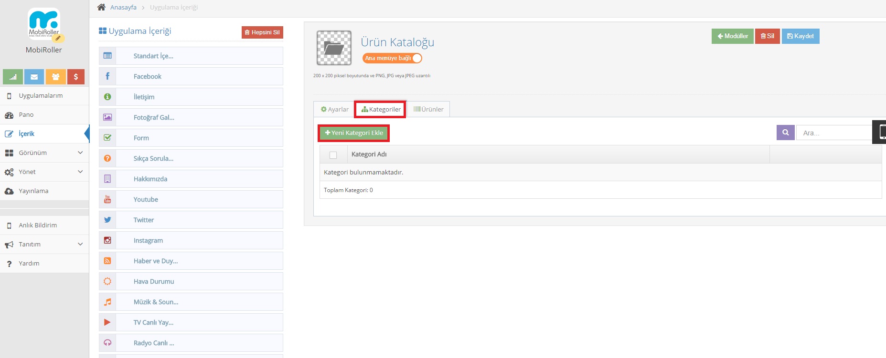Click the orange users group icon
886x358 pixels.
56,77
